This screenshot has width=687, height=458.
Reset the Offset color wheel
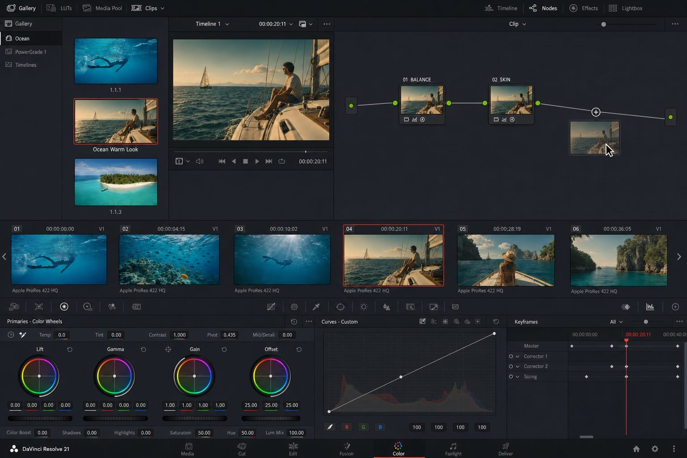pyautogui.click(x=299, y=349)
